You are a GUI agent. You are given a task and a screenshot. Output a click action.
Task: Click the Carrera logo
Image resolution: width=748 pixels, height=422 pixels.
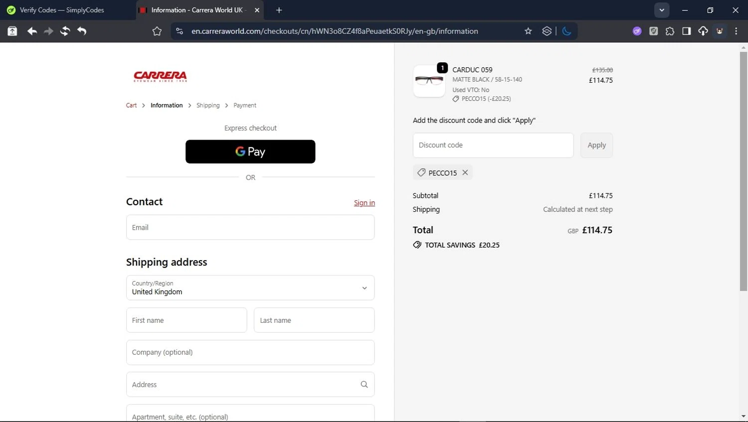[160, 76]
